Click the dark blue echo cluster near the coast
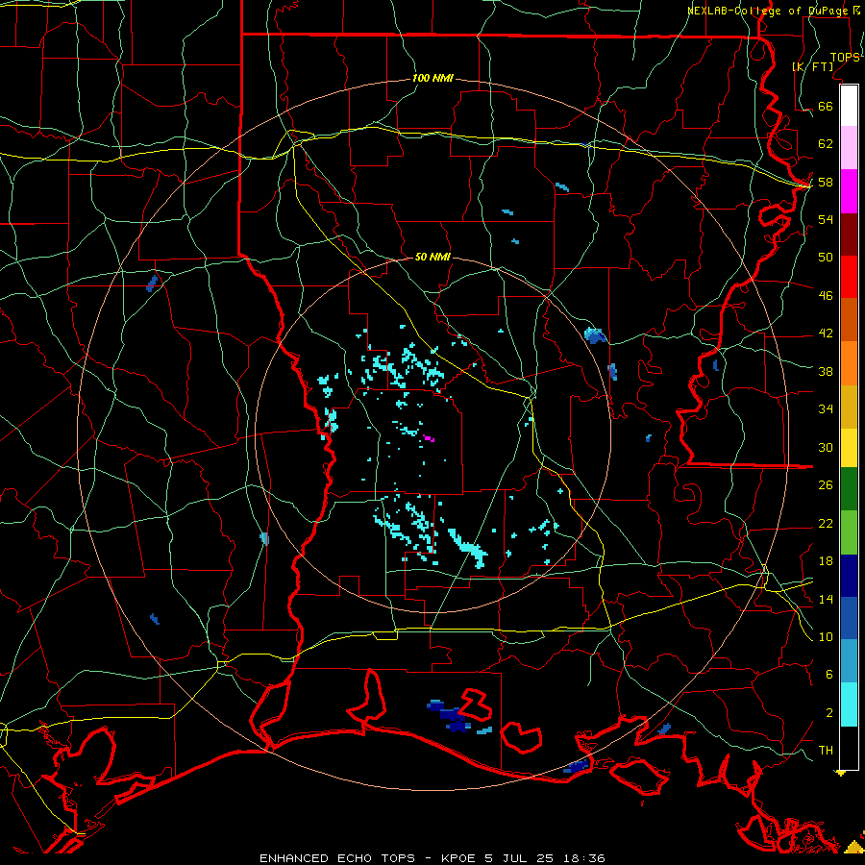The height and width of the screenshot is (865, 865). (x=451, y=716)
